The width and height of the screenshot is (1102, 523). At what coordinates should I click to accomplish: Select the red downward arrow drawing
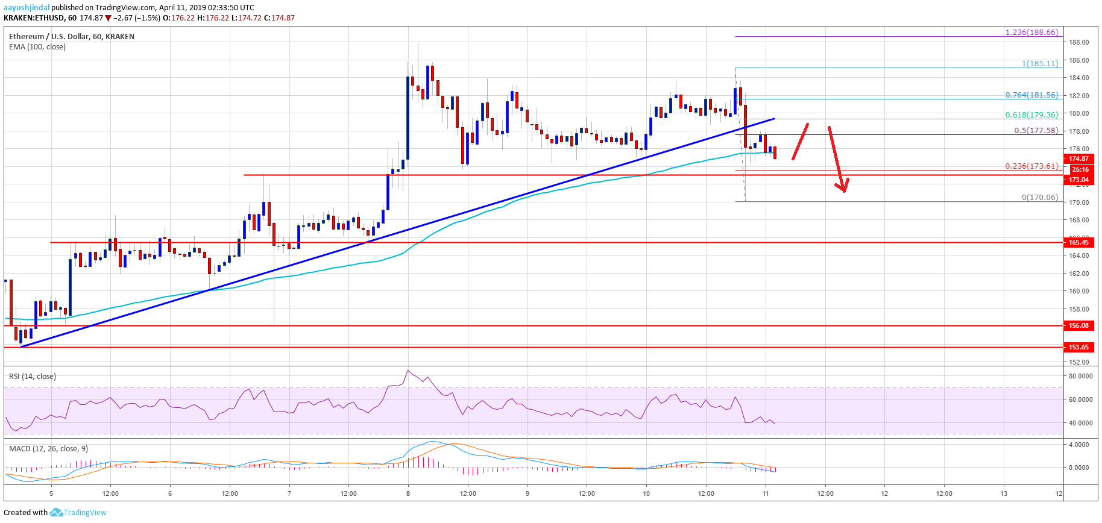click(837, 160)
